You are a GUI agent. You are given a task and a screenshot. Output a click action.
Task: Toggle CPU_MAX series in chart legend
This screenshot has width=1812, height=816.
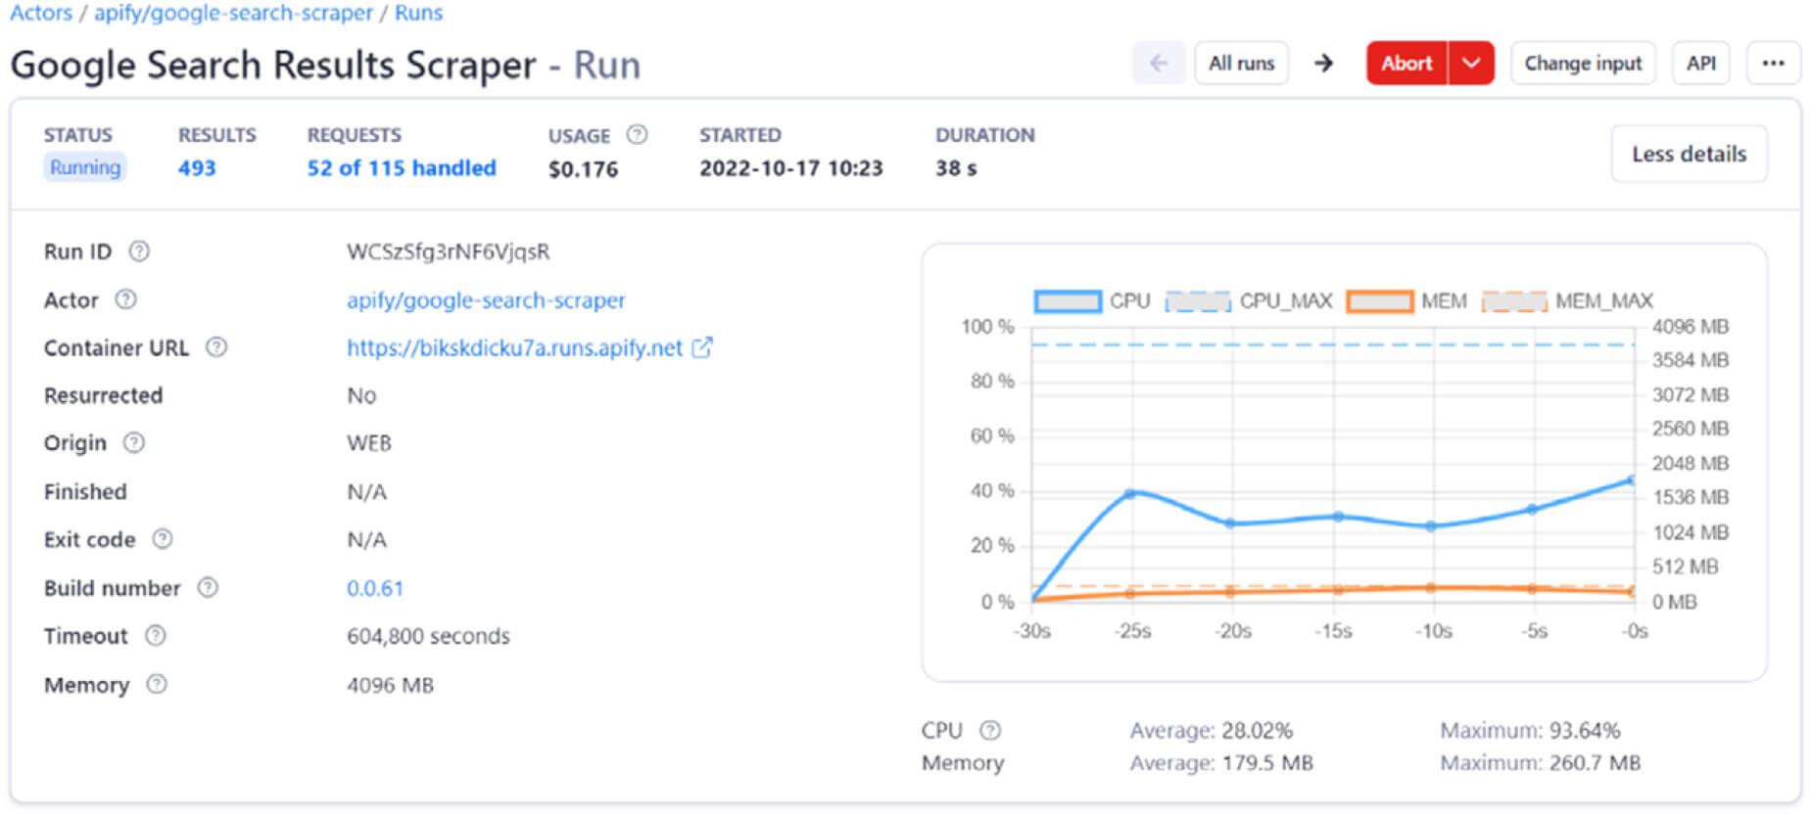click(x=1249, y=301)
